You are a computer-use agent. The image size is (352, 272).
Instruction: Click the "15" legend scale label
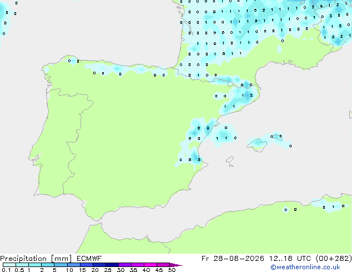(x=82, y=270)
